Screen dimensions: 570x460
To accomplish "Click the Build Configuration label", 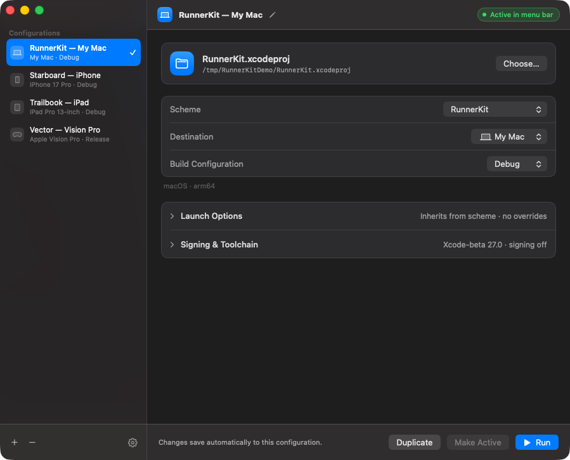I will [207, 164].
